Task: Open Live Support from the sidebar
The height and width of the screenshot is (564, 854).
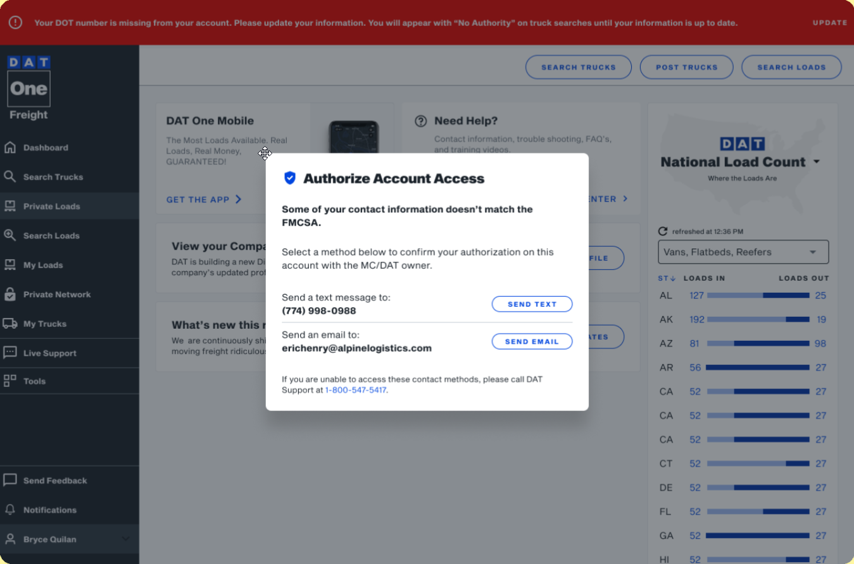Action: 70,353
